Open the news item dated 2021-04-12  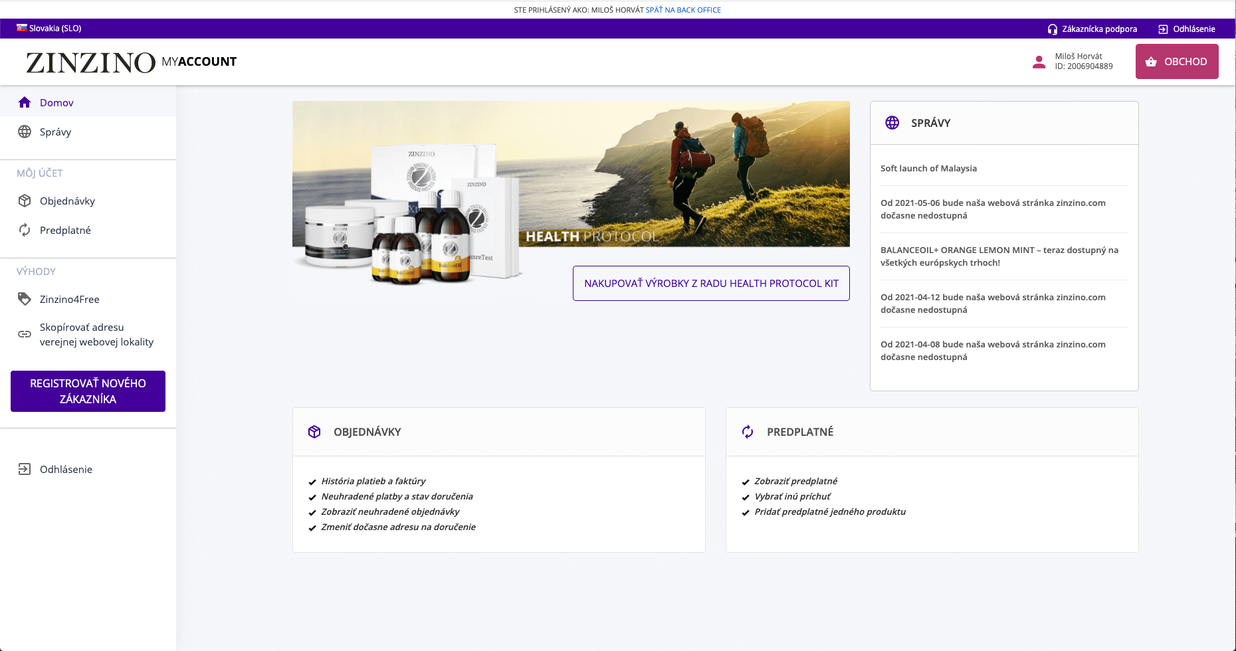click(x=993, y=304)
